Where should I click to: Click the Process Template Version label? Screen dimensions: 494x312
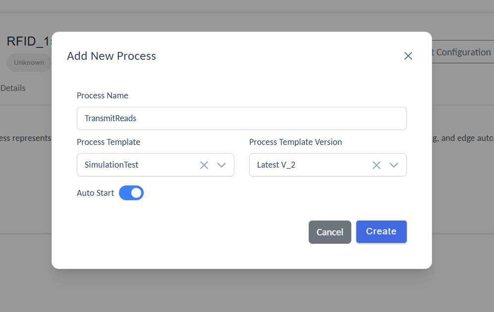295,142
